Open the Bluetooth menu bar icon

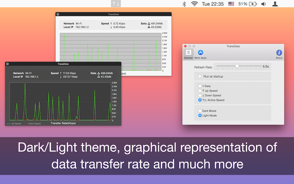pyautogui.click(x=184, y=4)
